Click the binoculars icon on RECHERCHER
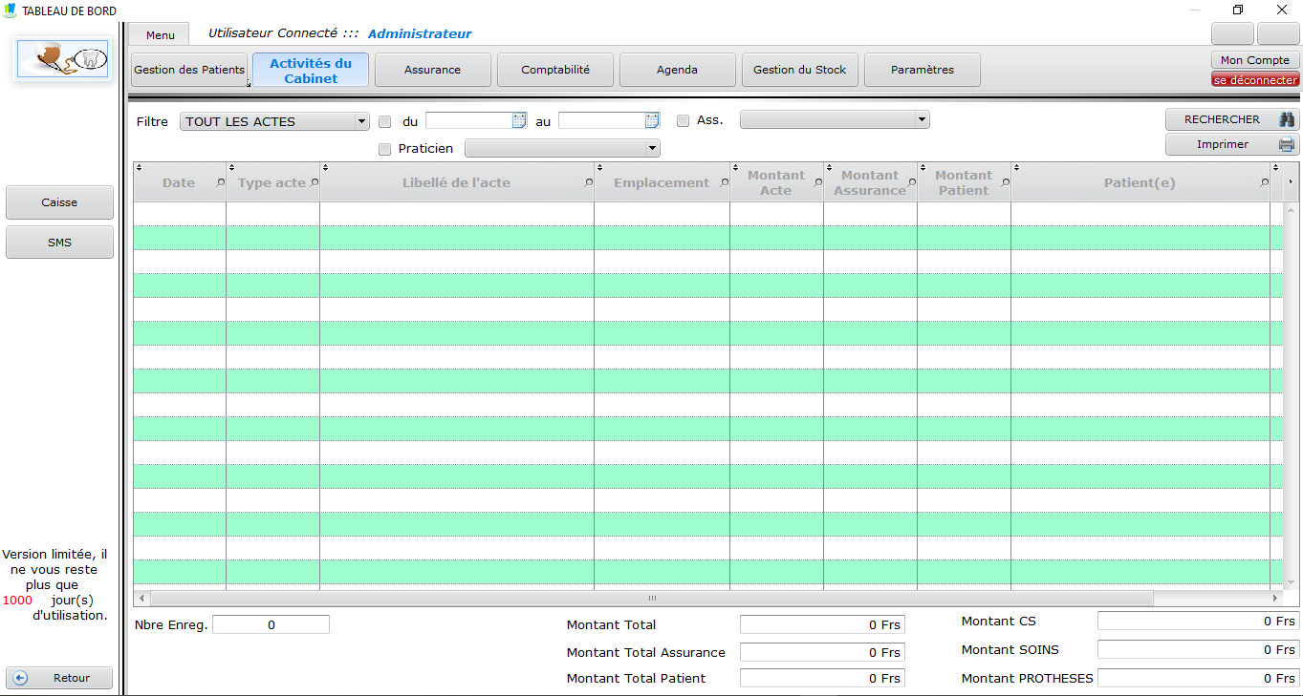The width and height of the screenshot is (1303, 696). [1287, 119]
